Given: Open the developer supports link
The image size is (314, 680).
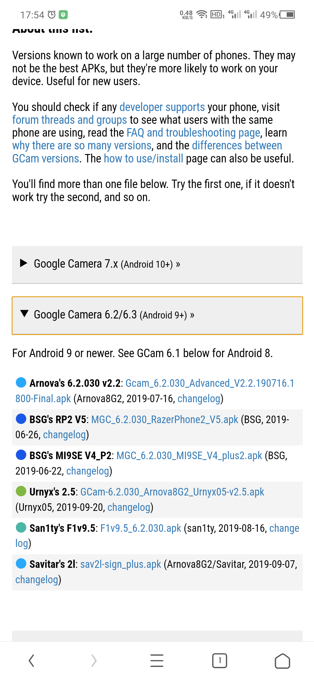Looking at the screenshot, I should point(162,107).
